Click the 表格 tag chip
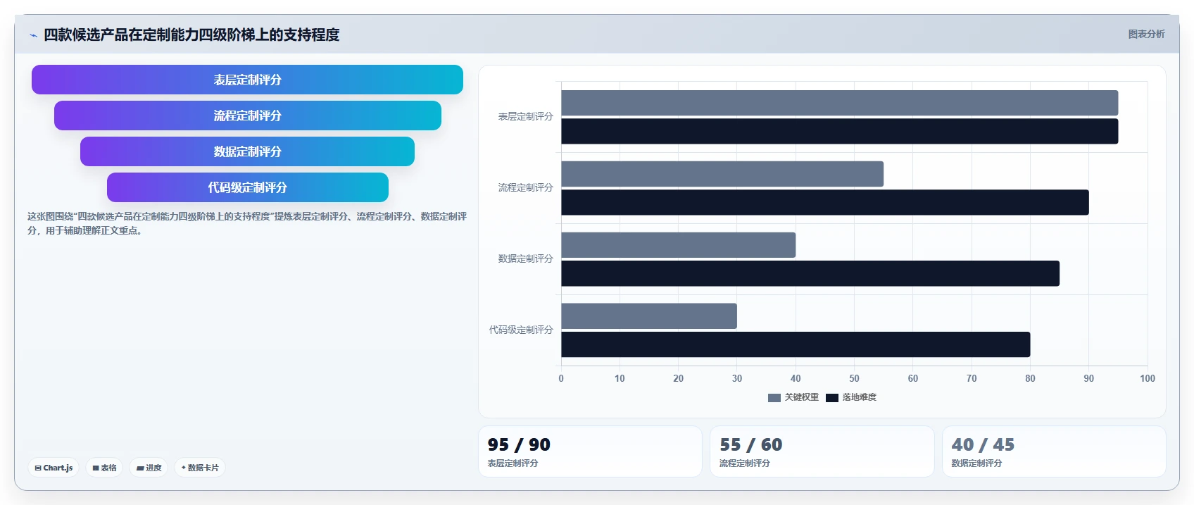The image size is (1194, 505). [104, 468]
